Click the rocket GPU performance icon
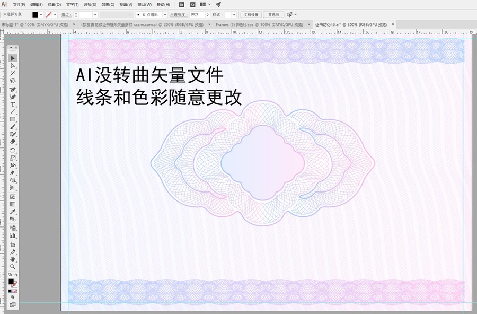The image size is (477, 314). tap(218, 5)
